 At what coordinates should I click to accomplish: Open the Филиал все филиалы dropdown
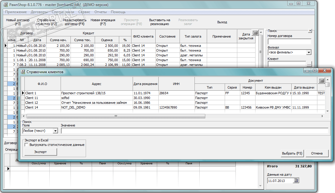pos(309,52)
